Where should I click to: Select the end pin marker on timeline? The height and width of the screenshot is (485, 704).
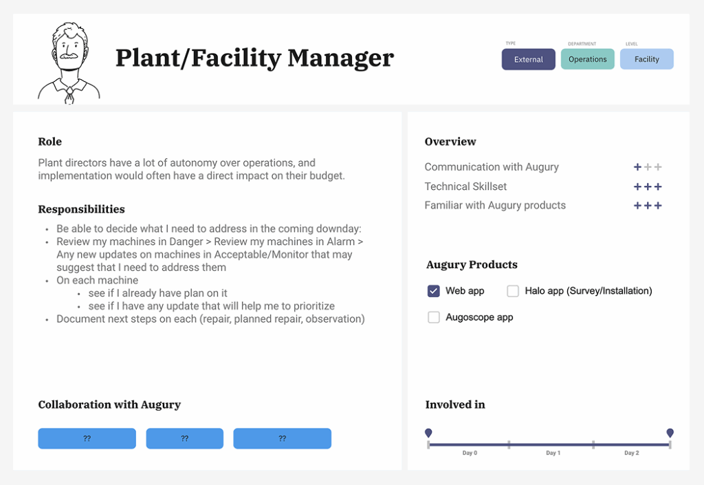click(x=670, y=433)
